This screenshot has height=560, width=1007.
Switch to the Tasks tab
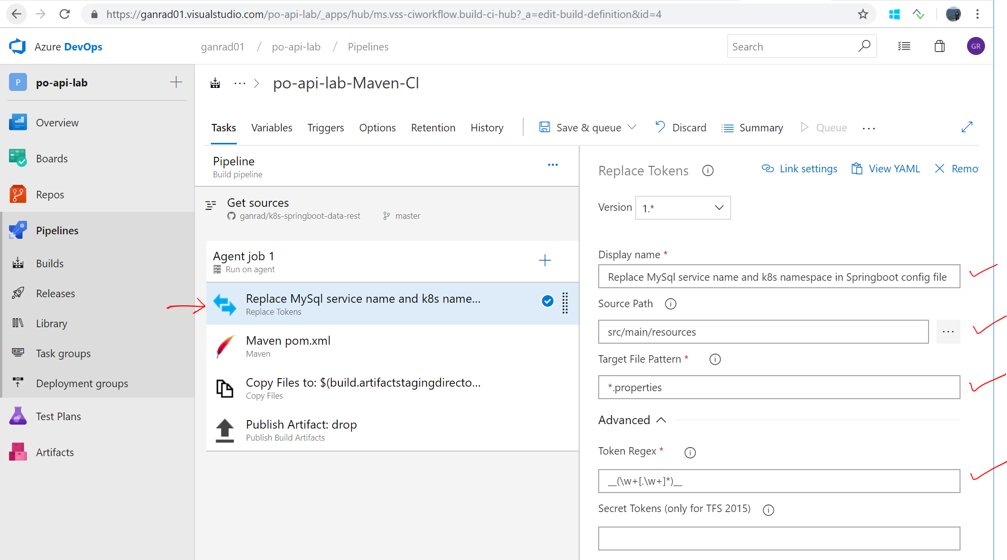click(223, 127)
